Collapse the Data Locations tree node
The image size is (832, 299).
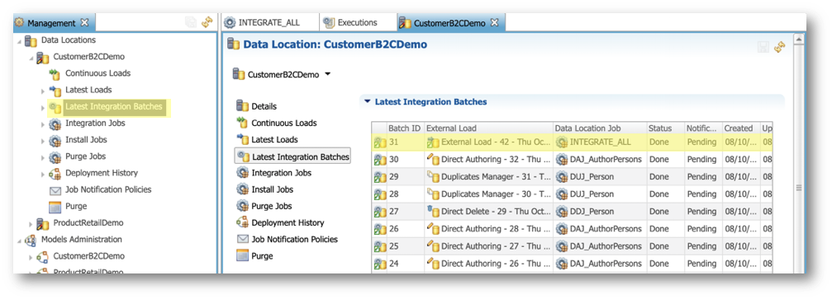click(20, 40)
